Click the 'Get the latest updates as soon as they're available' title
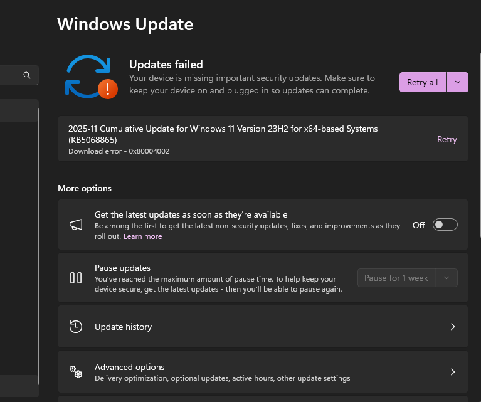481x402 pixels. click(x=191, y=215)
